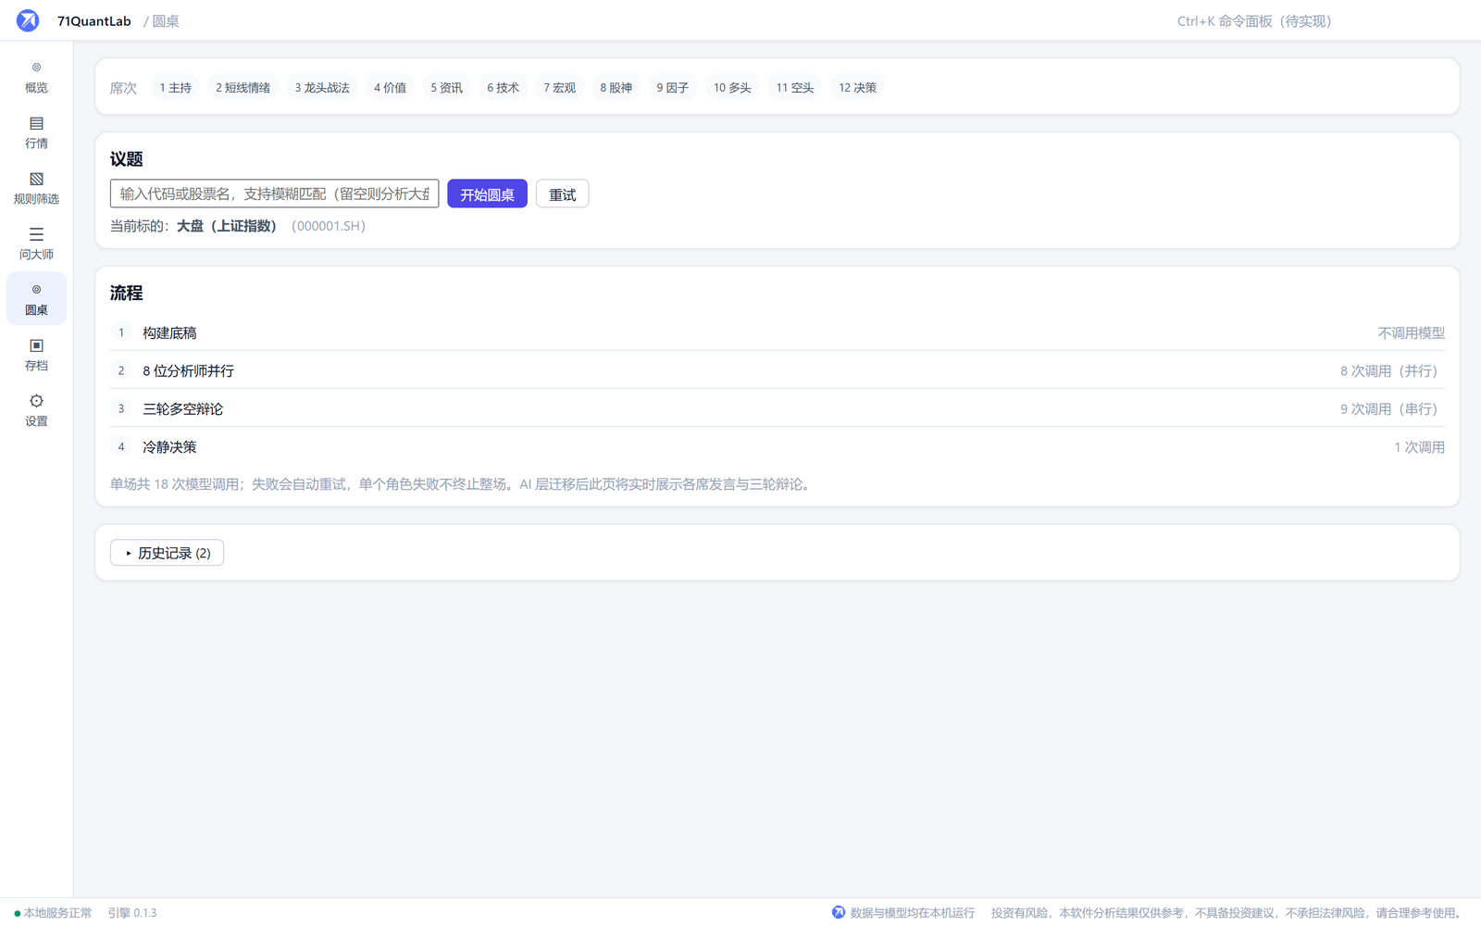This screenshot has width=1481, height=926.
Task: Open the 行情 market sidebar icon
Action: (36, 123)
